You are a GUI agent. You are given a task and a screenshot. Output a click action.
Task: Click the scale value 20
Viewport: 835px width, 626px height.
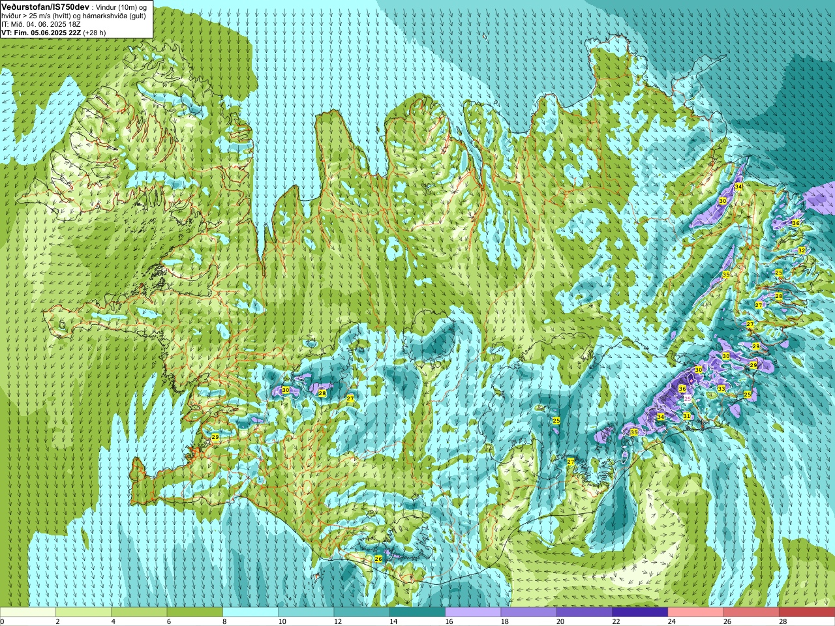point(560,621)
